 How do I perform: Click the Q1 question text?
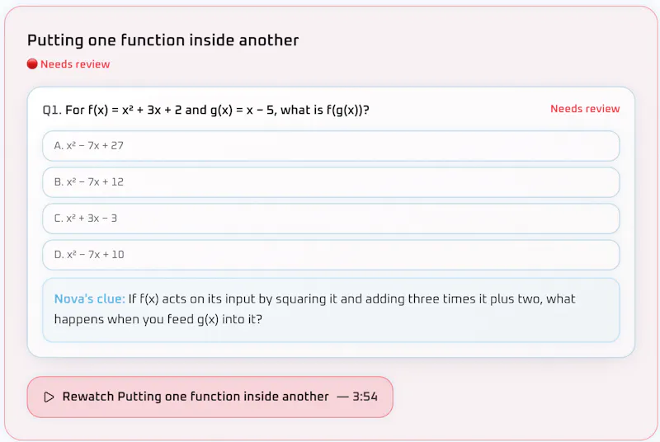pyautogui.click(x=205, y=110)
